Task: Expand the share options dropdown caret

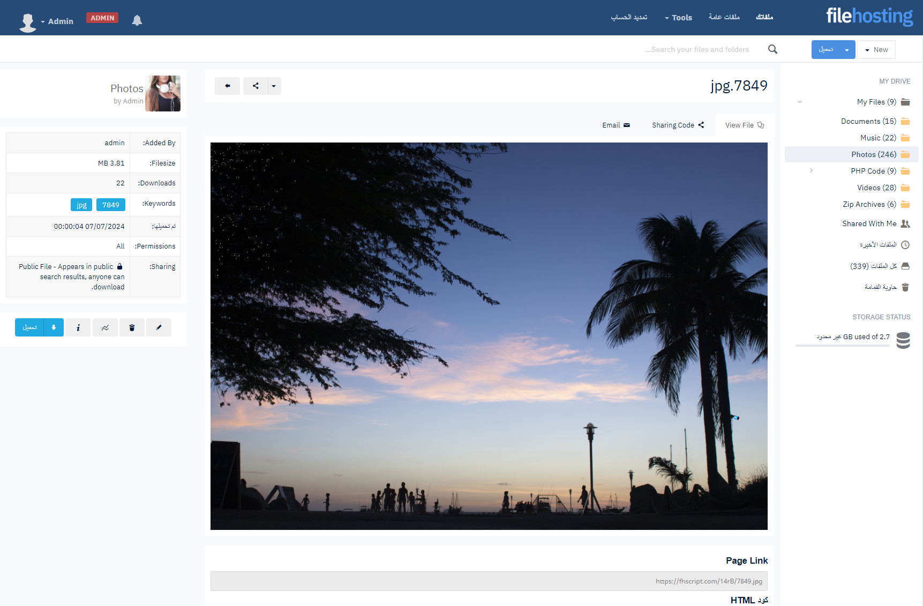Action: tap(274, 86)
